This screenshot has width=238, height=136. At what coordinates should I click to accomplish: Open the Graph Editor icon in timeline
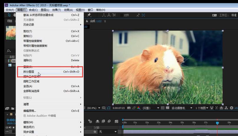tap(116, 121)
